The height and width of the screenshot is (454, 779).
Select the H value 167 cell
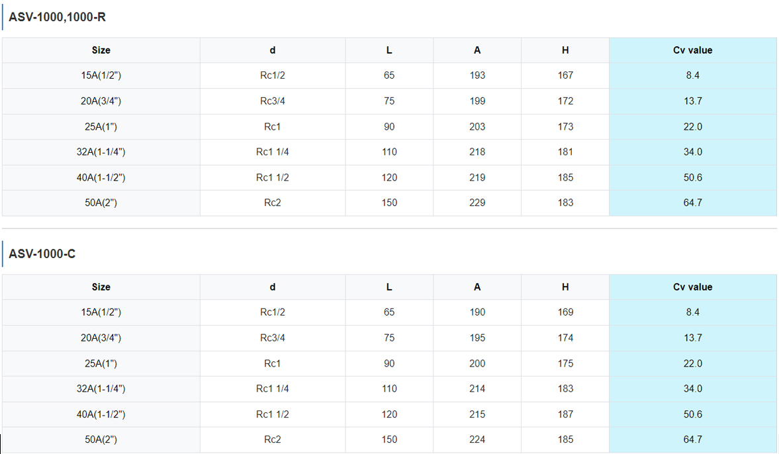click(565, 75)
